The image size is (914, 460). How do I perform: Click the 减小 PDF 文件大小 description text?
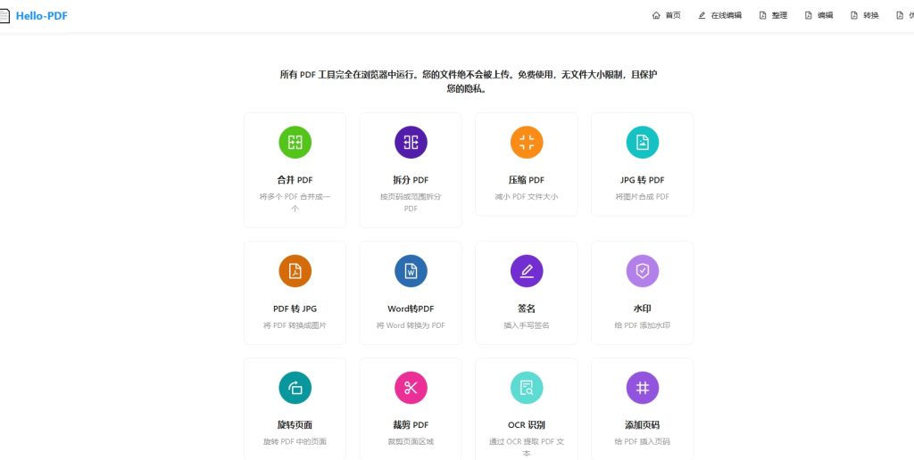[527, 197]
